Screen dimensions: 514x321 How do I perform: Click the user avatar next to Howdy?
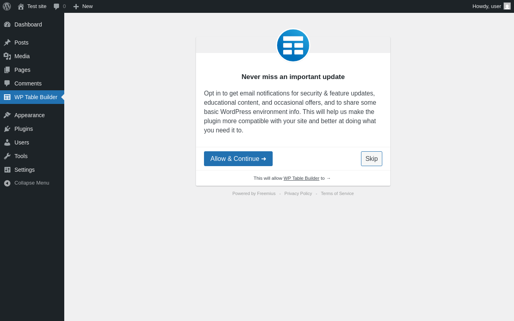point(507,6)
